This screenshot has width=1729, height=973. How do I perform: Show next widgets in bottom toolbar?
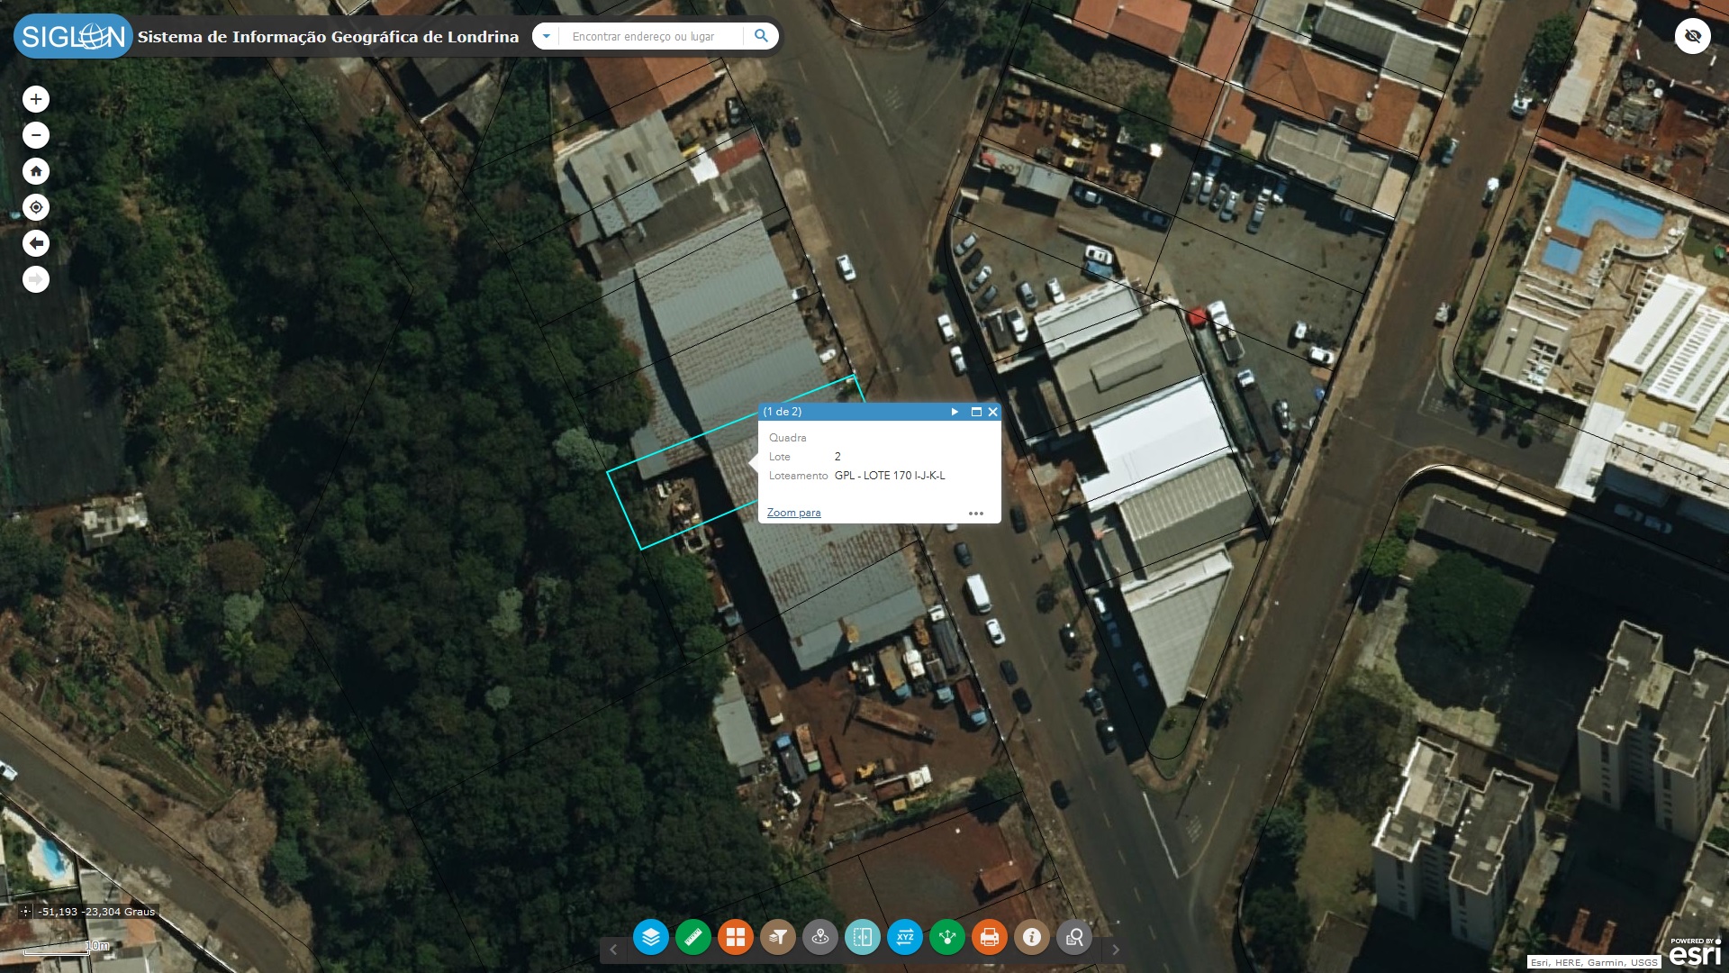pyautogui.click(x=1116, y=950)
